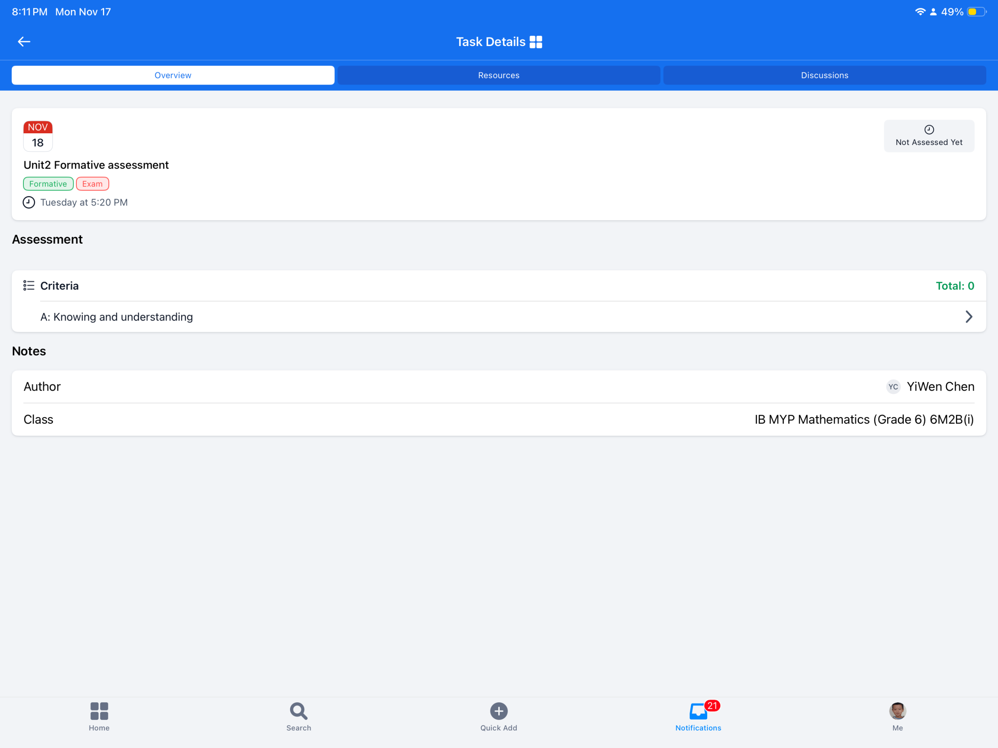Open the A: Knowing and understanding row
Image resolution: width=998 pixels, height=748 pixels.
point(117,317)
